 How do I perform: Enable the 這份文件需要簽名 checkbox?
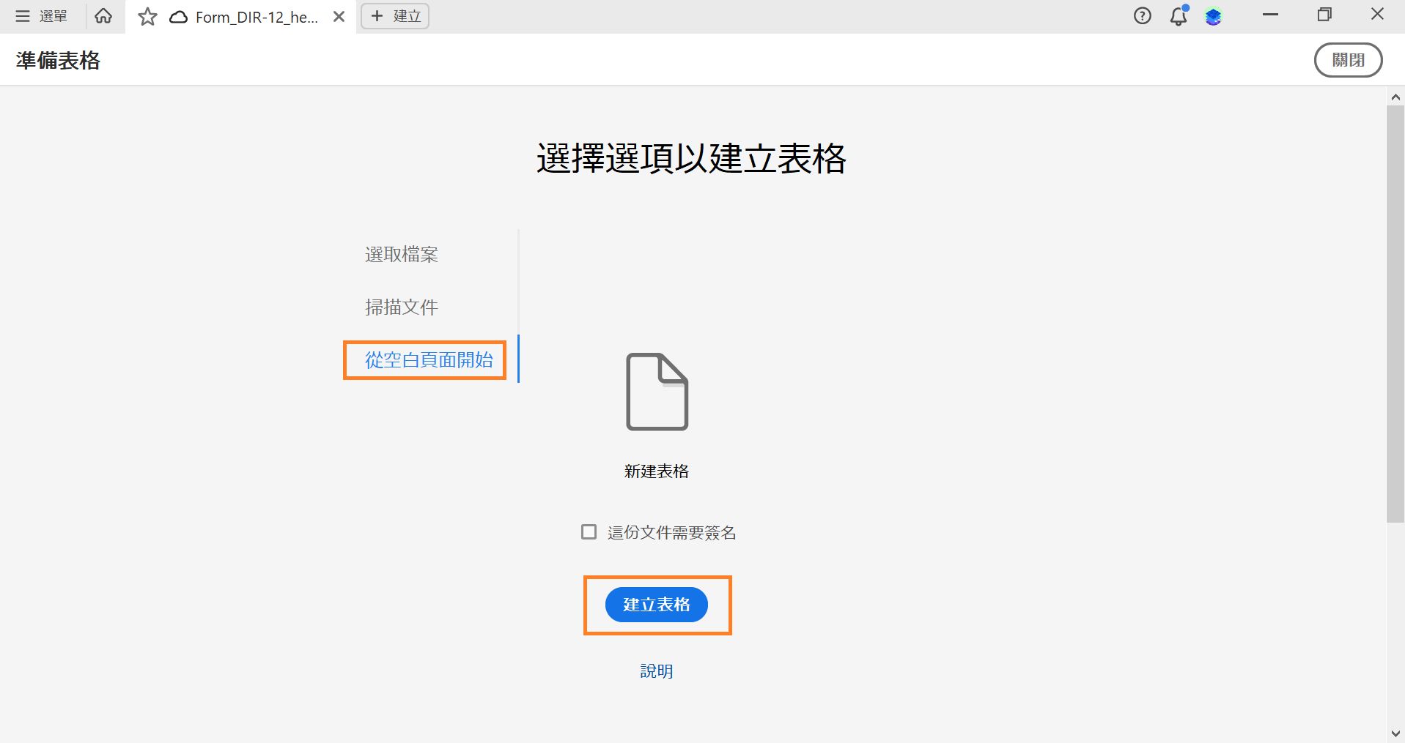[589, 532]
